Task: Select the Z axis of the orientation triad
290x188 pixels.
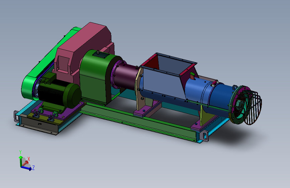Action: [x=27, y=168]
